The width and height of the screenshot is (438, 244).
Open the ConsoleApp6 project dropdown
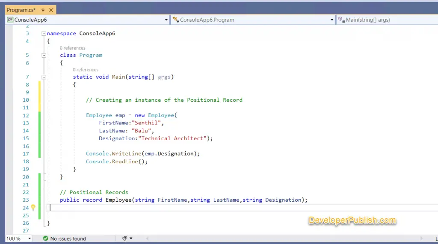click(166, 20)
